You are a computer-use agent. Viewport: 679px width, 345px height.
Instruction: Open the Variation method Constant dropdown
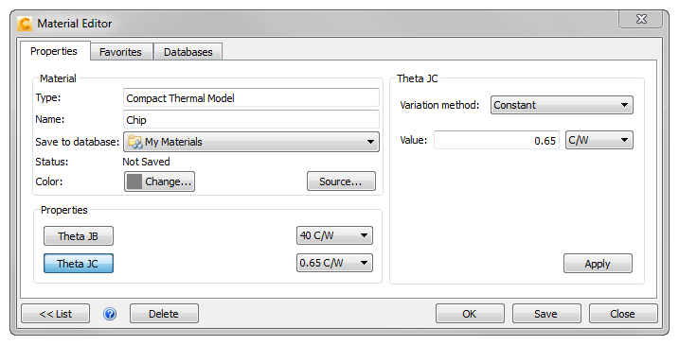pos(562,105)
